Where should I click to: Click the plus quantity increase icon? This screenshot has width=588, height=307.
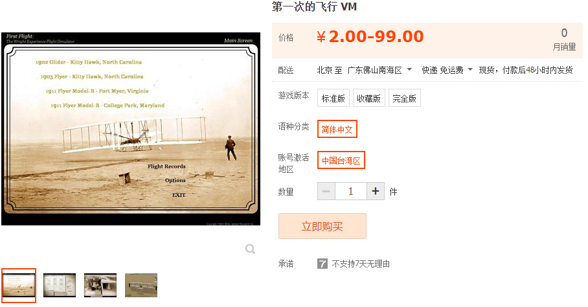[376, 191]
